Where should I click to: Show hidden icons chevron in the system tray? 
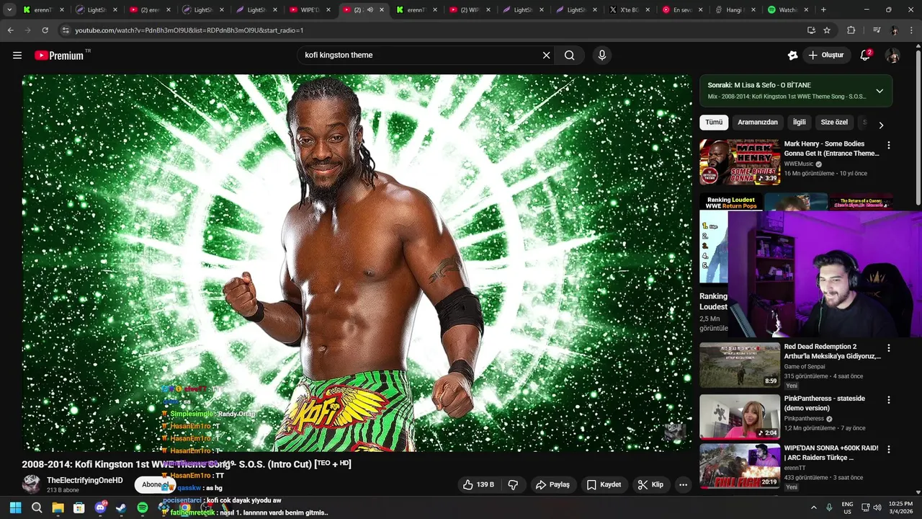pos(814,507)
